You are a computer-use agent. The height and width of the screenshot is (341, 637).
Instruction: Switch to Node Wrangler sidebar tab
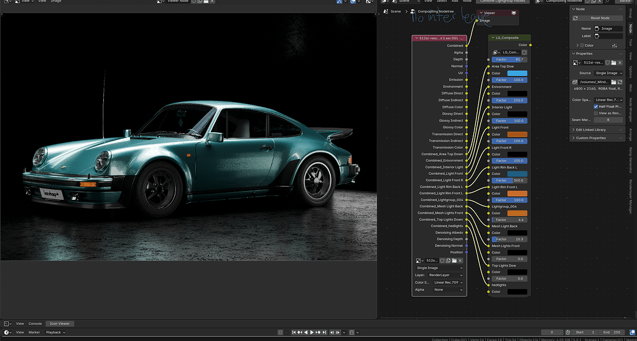point(631,109)
